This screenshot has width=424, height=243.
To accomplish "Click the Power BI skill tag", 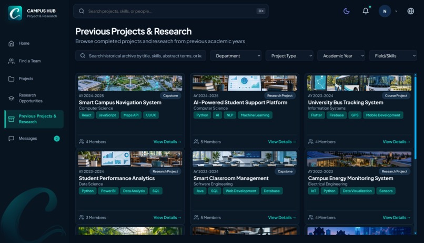I will pos(108,191).
